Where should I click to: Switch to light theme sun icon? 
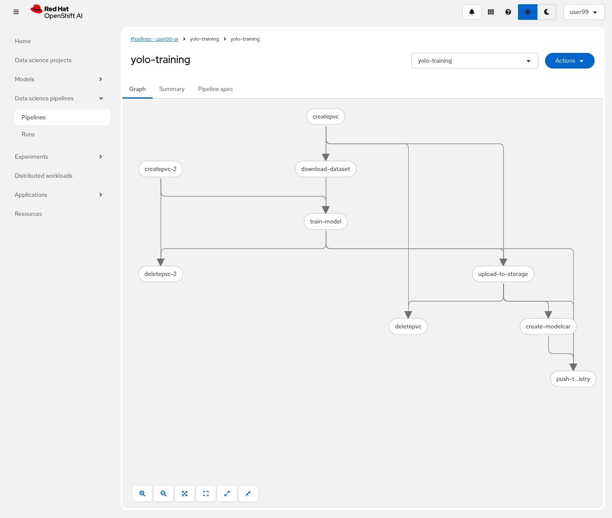(528, 12)
